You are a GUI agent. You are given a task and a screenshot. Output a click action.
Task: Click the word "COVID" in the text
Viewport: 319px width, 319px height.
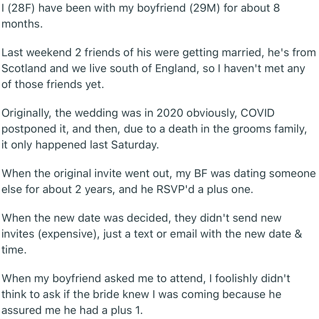tap(257, 113)
